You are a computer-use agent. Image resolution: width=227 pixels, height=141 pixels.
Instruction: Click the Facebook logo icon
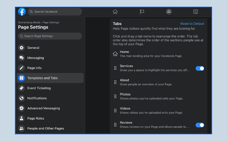coord(22,12)
